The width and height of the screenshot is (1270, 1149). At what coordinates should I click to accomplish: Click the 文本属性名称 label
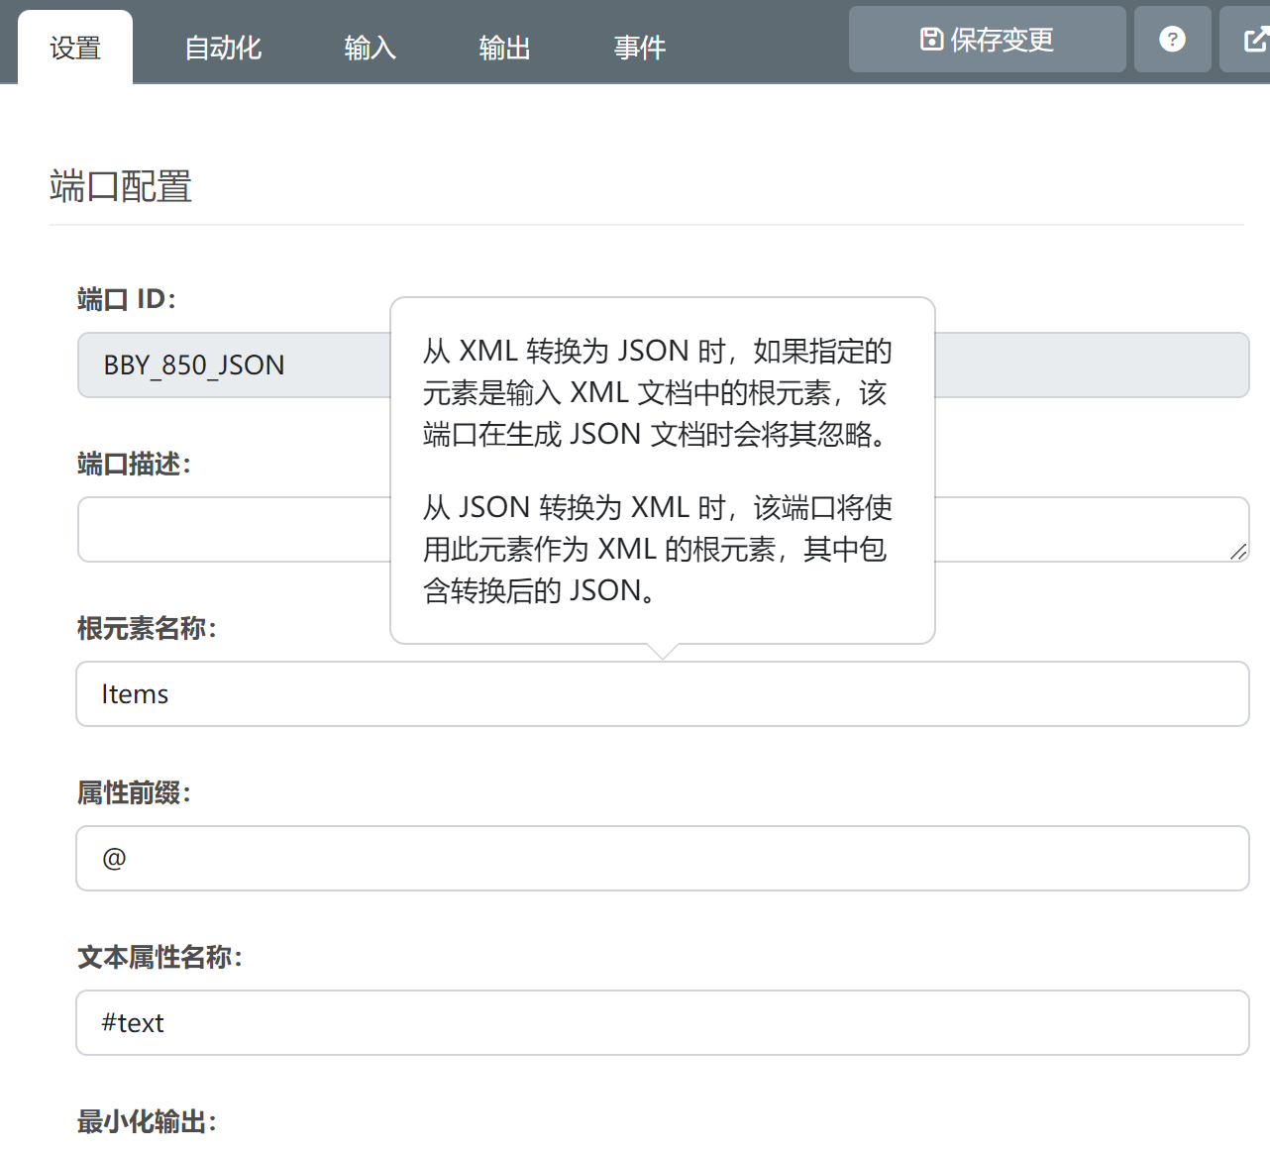click(159, 957)
